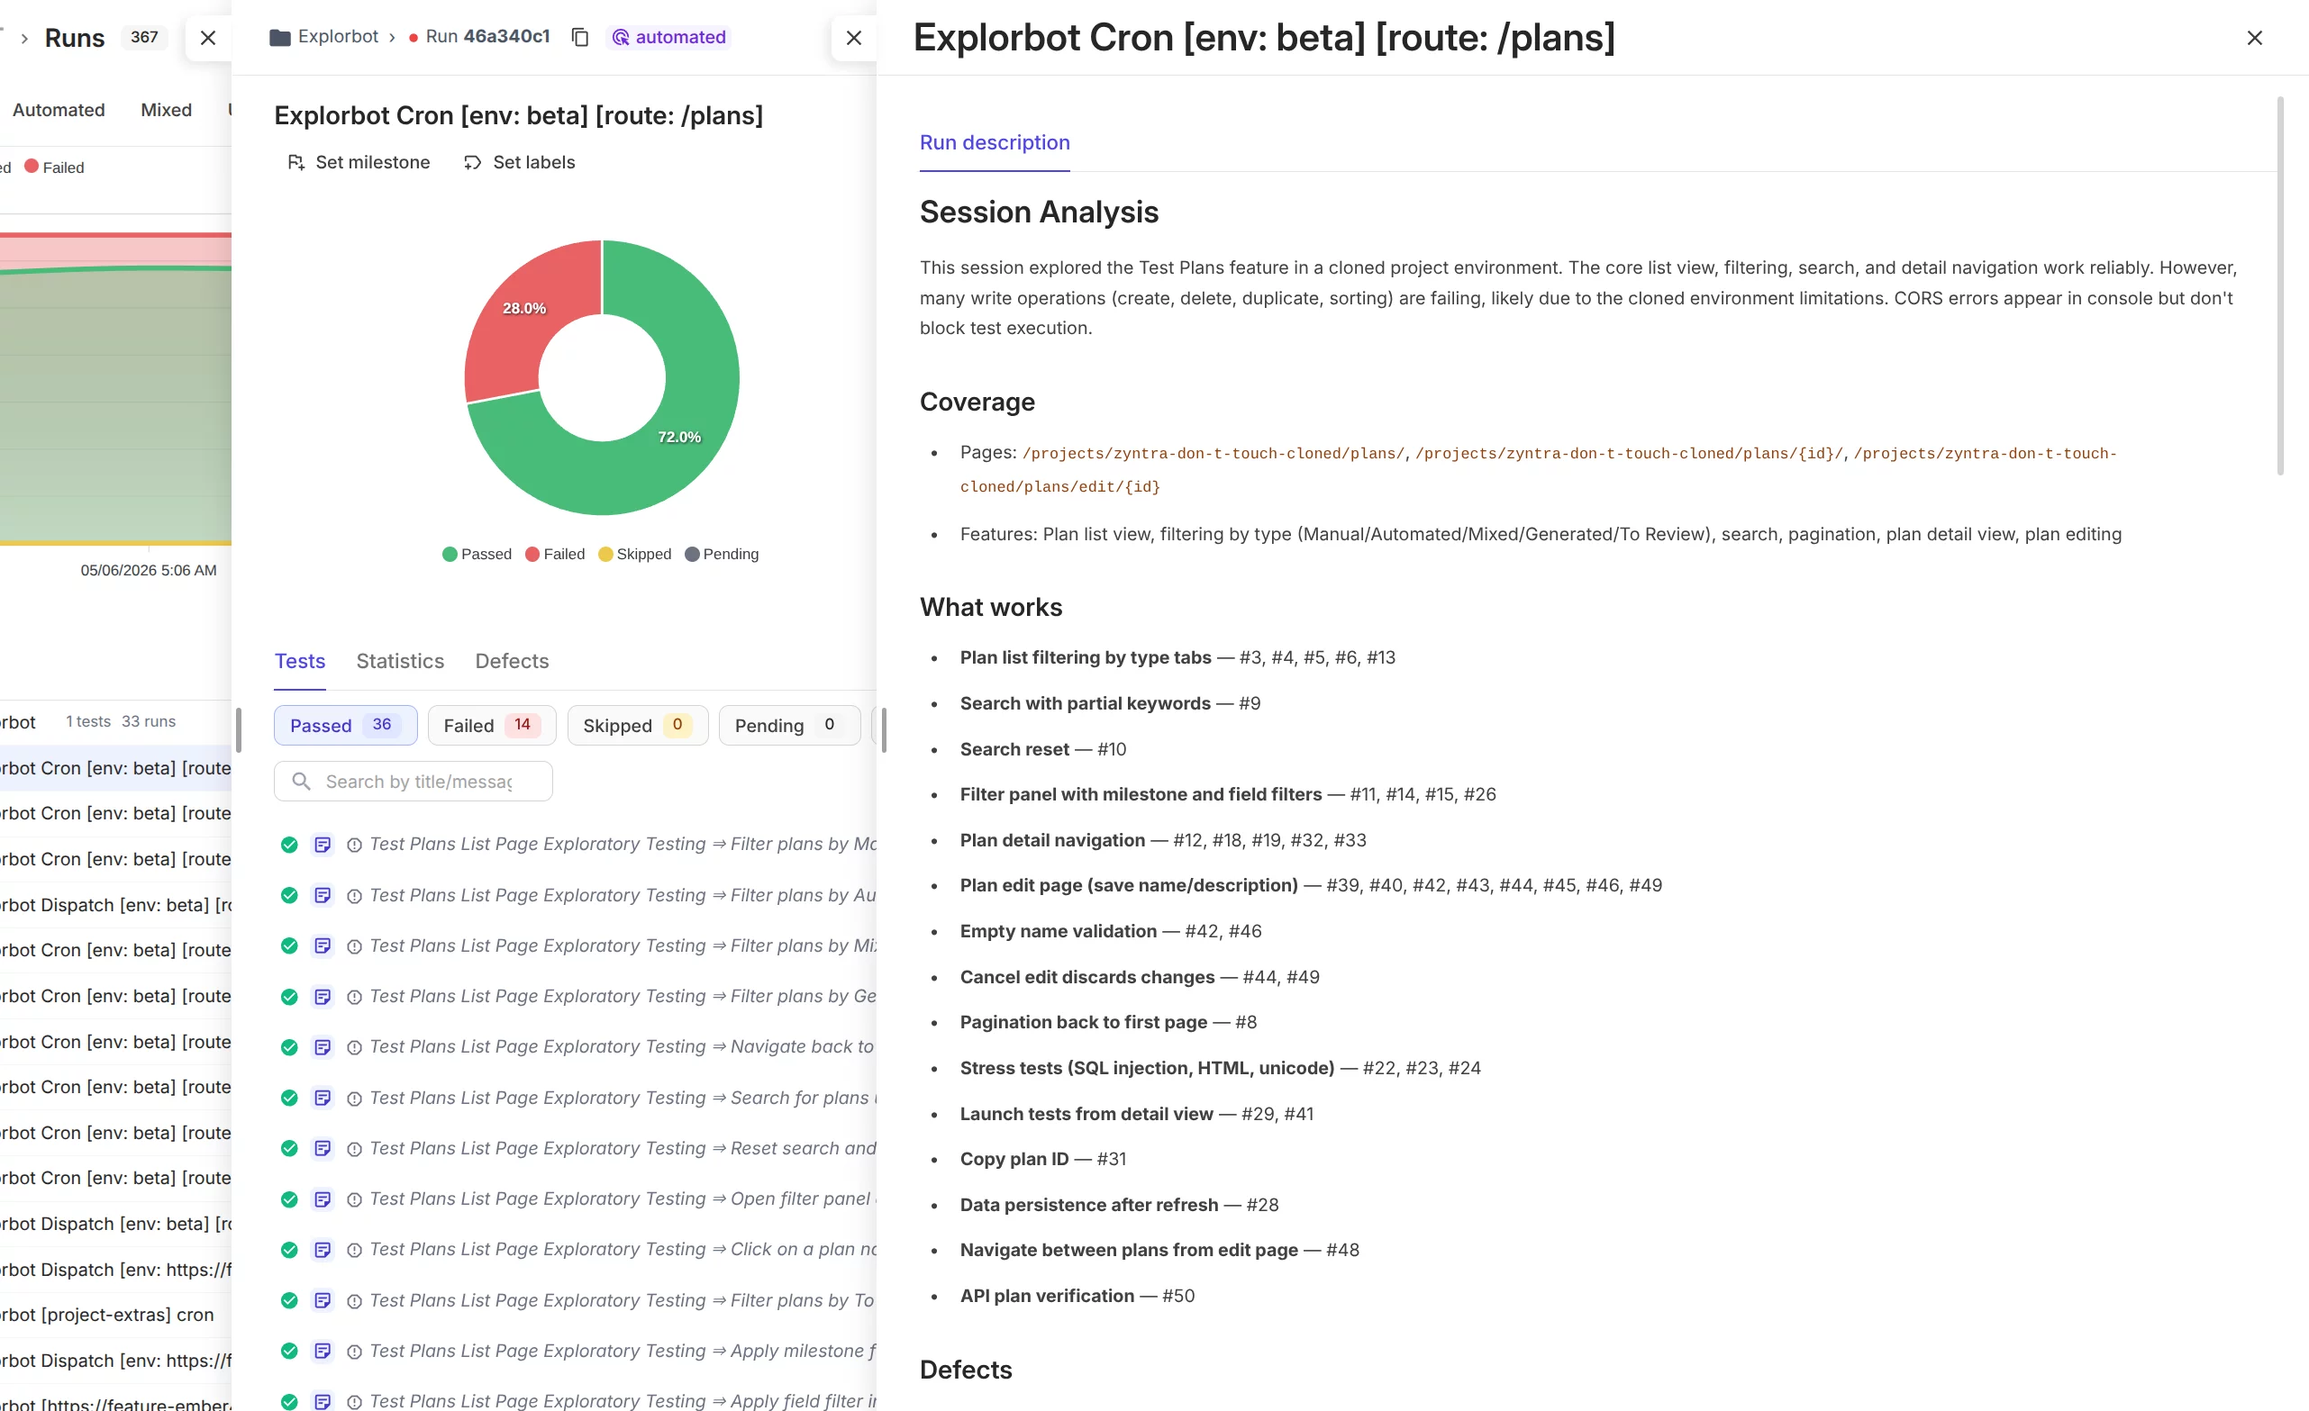The image size is (2309, 1411).
Task: Expand the chevron before Runs heading
Action: 24,38
